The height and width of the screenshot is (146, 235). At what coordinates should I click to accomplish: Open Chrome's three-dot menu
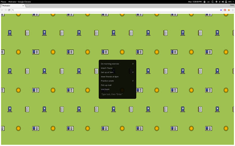pos(233,10)
